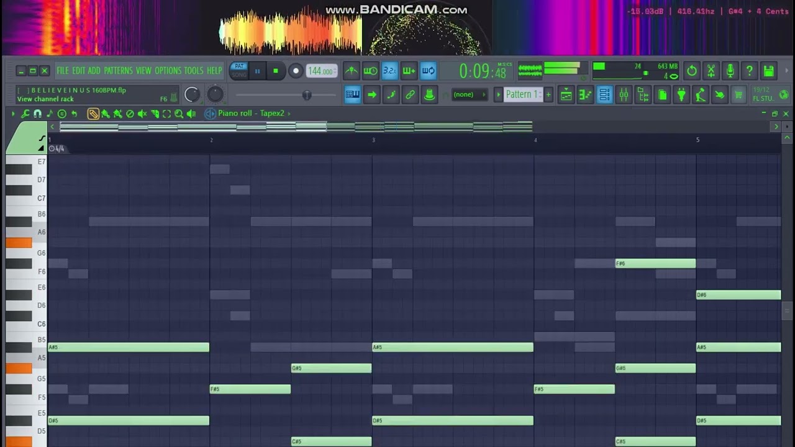Open the audio editor scissors icon
This screenshot has width=795, height=447.
[x=711, y=71]
